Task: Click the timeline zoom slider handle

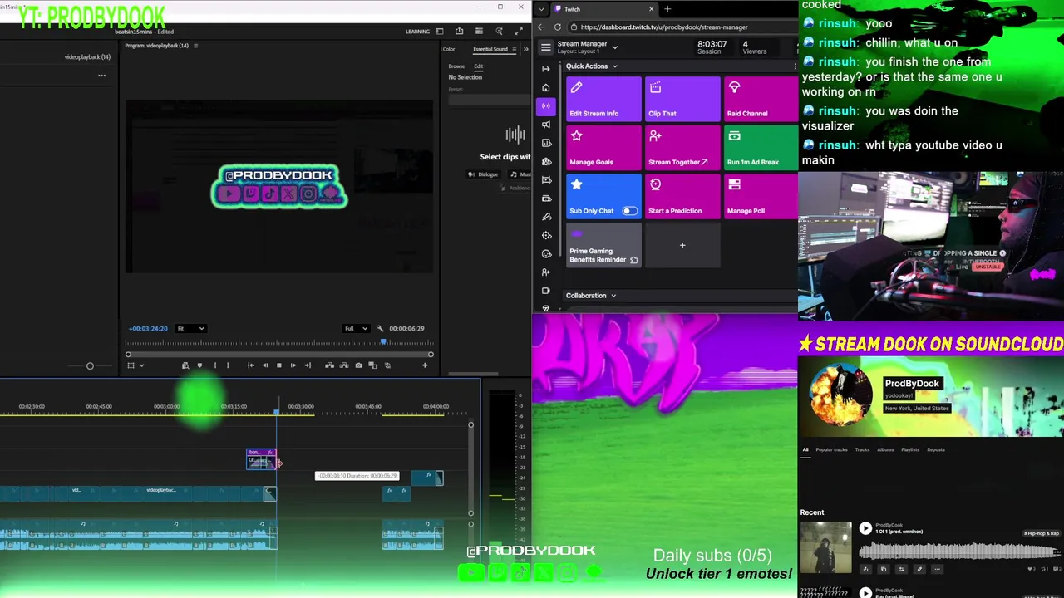Action: pyautogui.click(x=90, y=365)
